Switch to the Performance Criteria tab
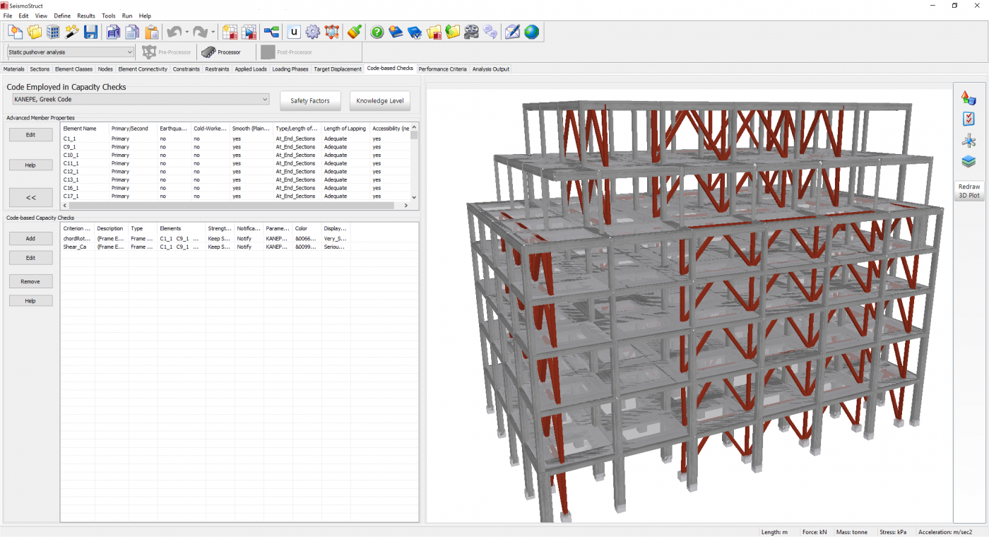The width and height of the screenshot is (989, 537). coord(442,69)
